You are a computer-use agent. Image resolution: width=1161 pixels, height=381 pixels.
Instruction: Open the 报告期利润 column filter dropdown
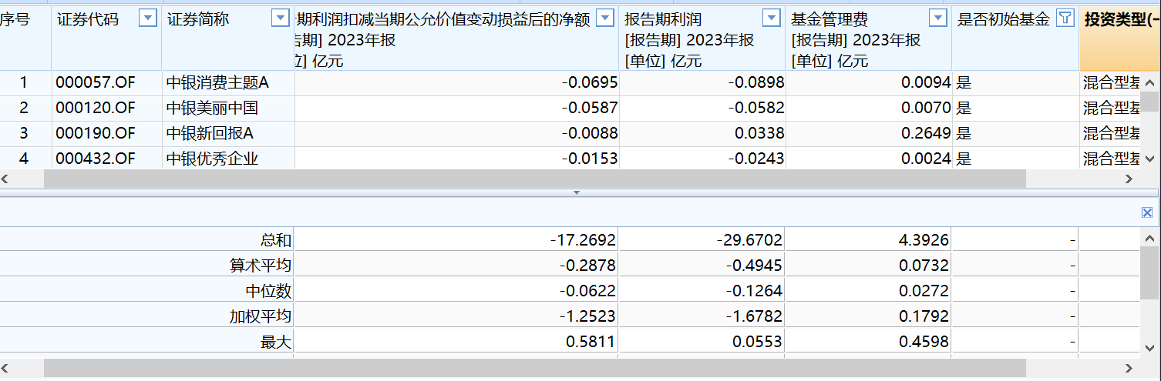click(x=771, y=19)
